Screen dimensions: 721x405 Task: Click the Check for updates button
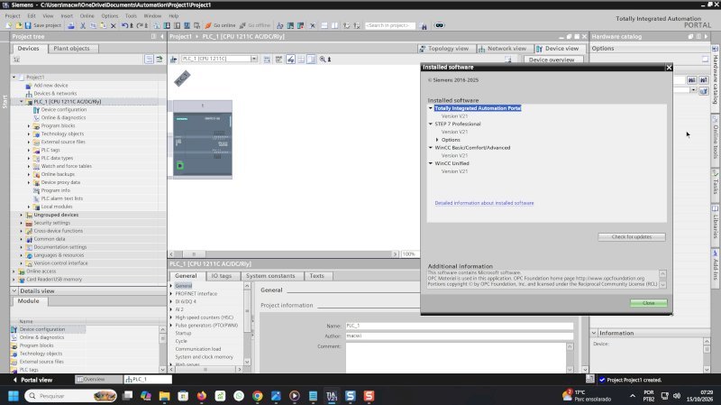tap(632, 237)
